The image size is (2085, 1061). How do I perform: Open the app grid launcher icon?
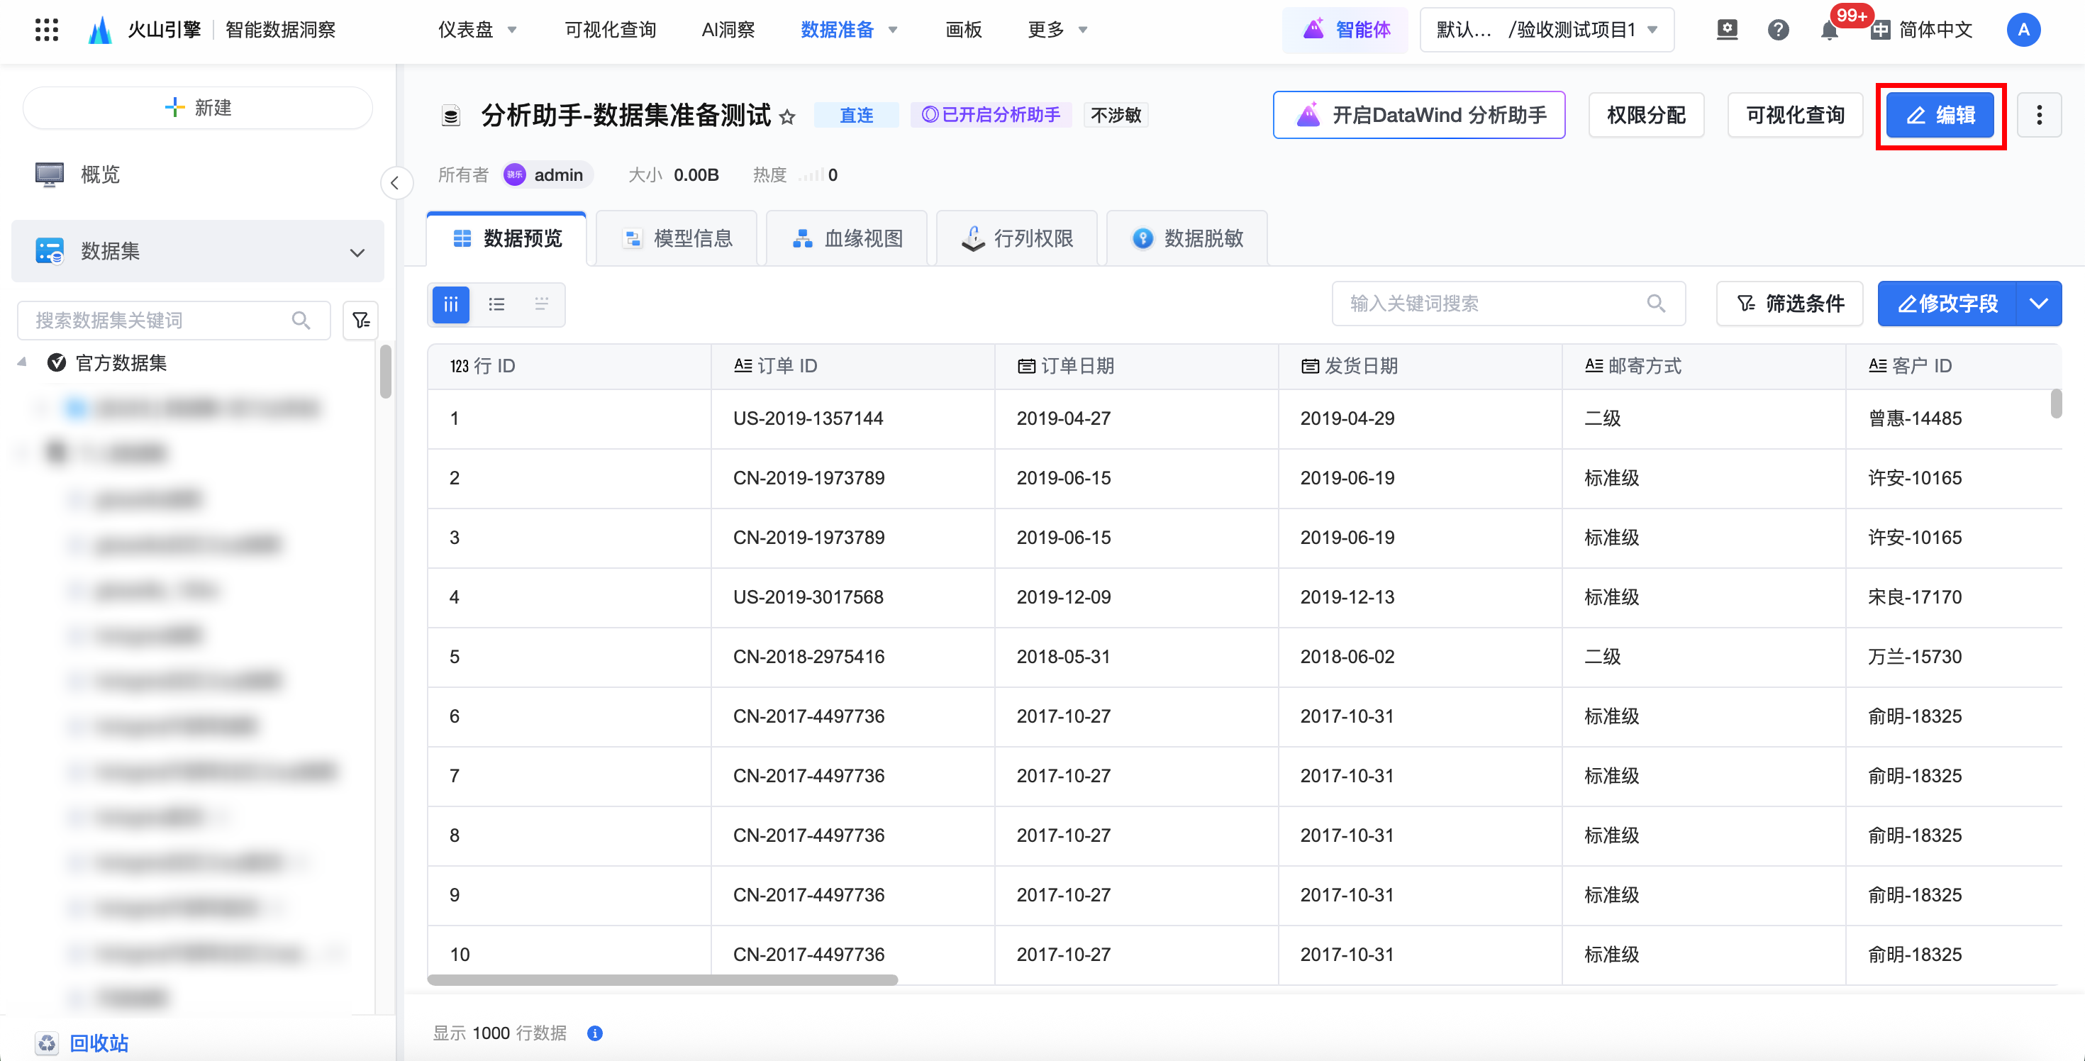pyautogui.click(x=47, y=30)
